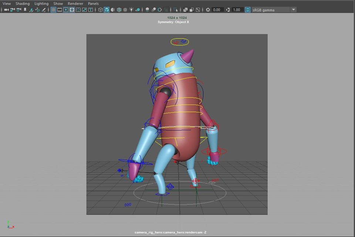Image resolution: width=355 pixels, height=237 pixels.
Task: Toggle the Grid display button
Action: click(53, 10)
